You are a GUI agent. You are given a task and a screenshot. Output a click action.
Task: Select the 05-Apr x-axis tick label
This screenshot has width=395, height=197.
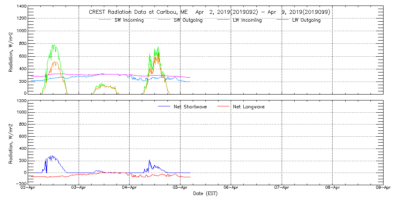pos(180,188)
